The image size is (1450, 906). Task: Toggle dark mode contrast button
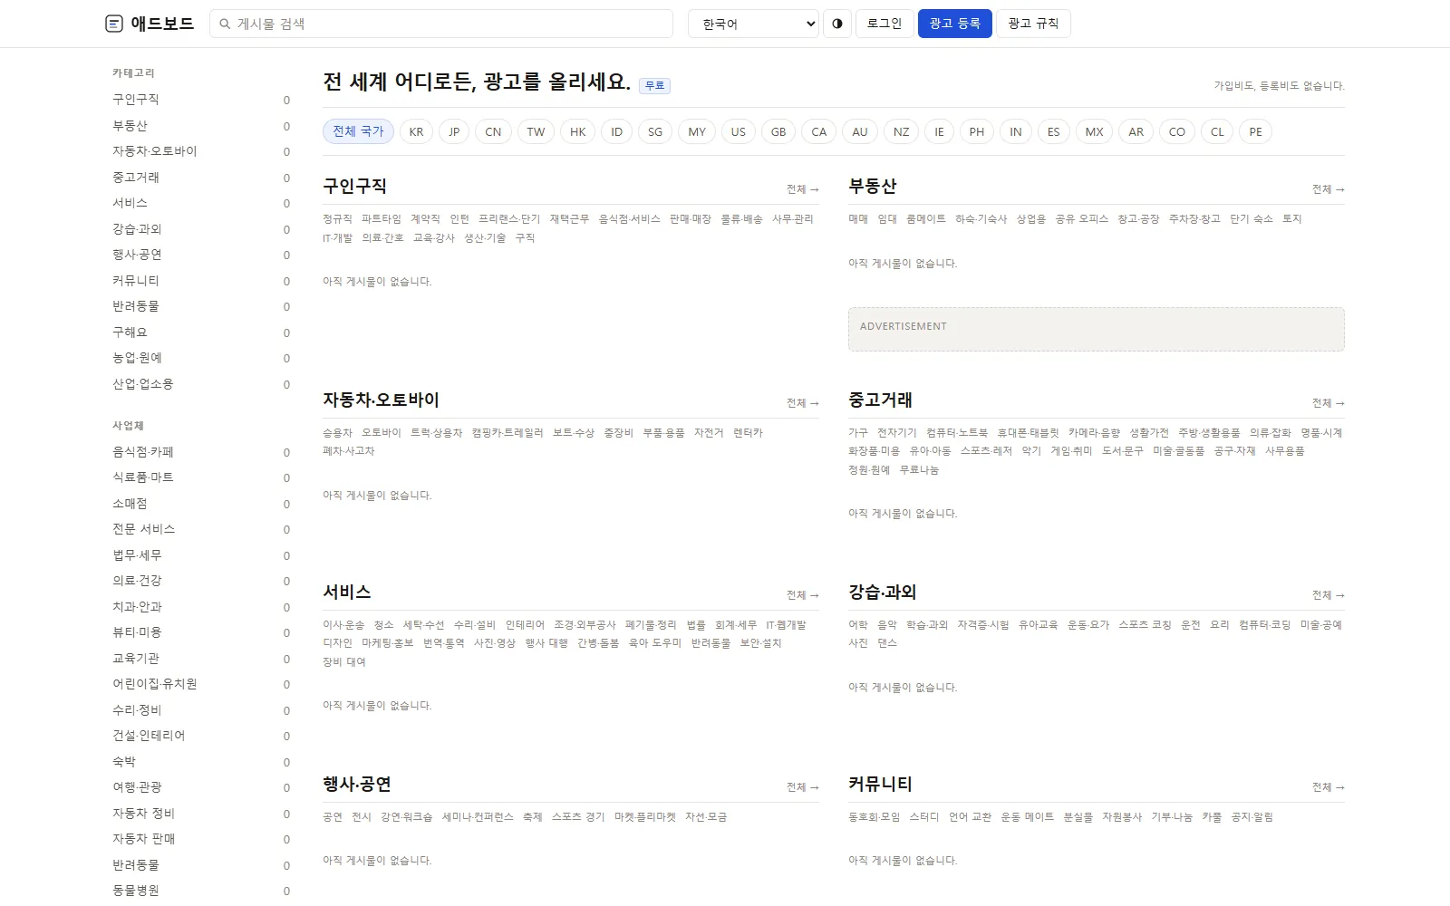[837, 24]
